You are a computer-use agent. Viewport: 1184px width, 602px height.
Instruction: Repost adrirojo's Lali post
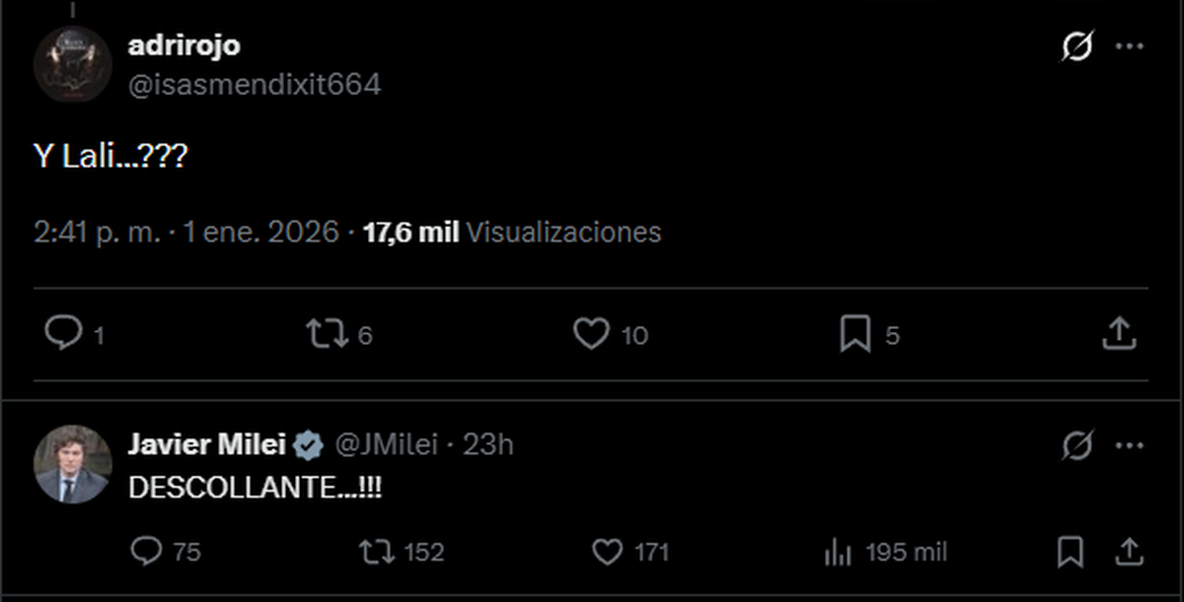tap(327, 335)
